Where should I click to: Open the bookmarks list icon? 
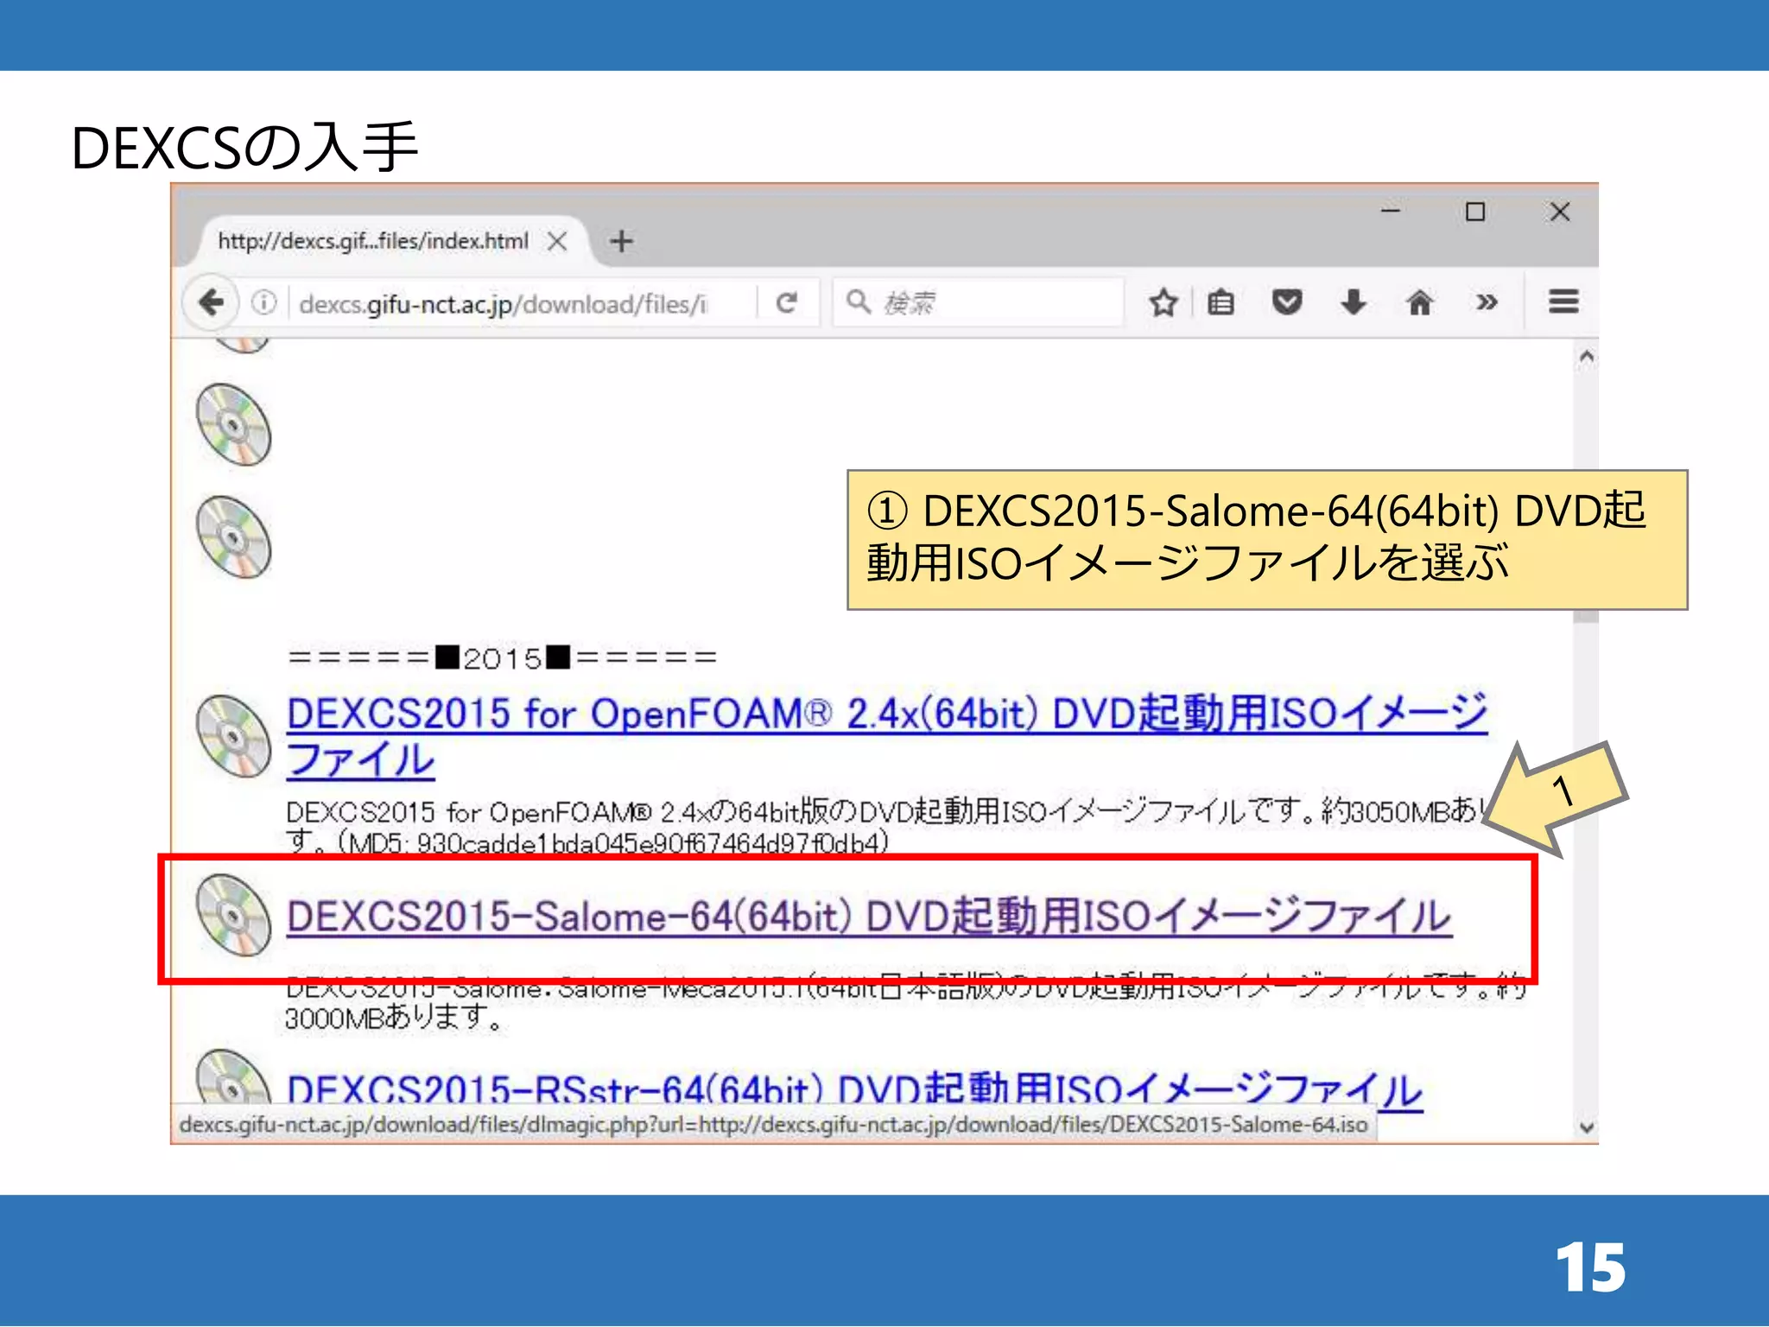pos(1221,302)
